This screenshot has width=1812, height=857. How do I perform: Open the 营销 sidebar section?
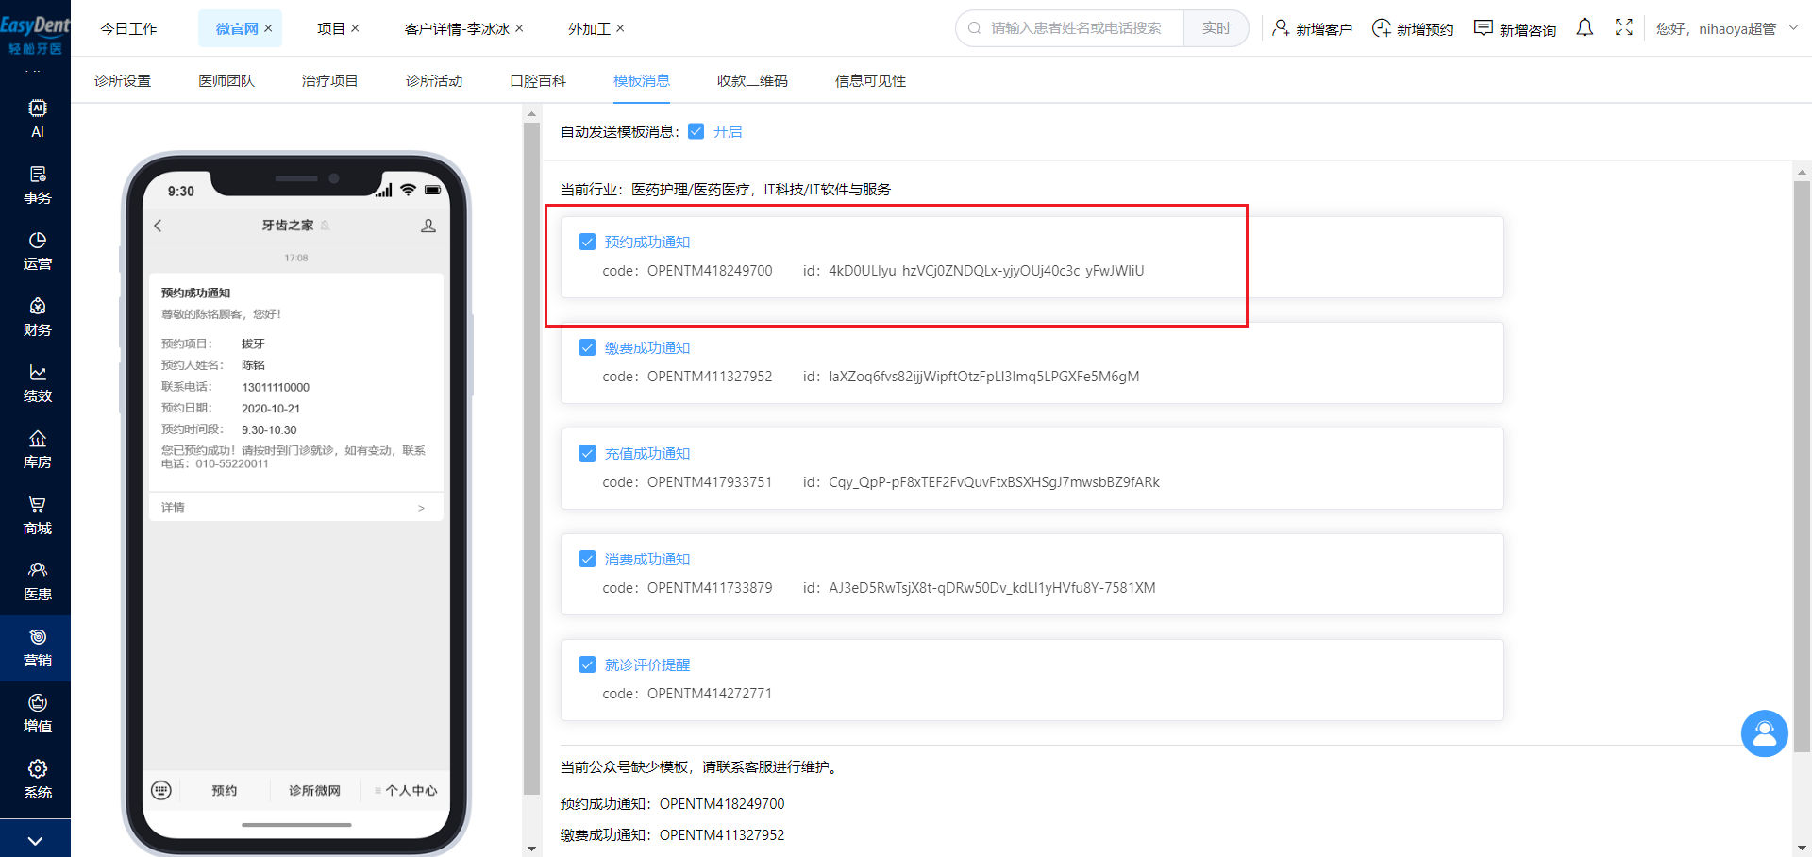pos(37,647)
